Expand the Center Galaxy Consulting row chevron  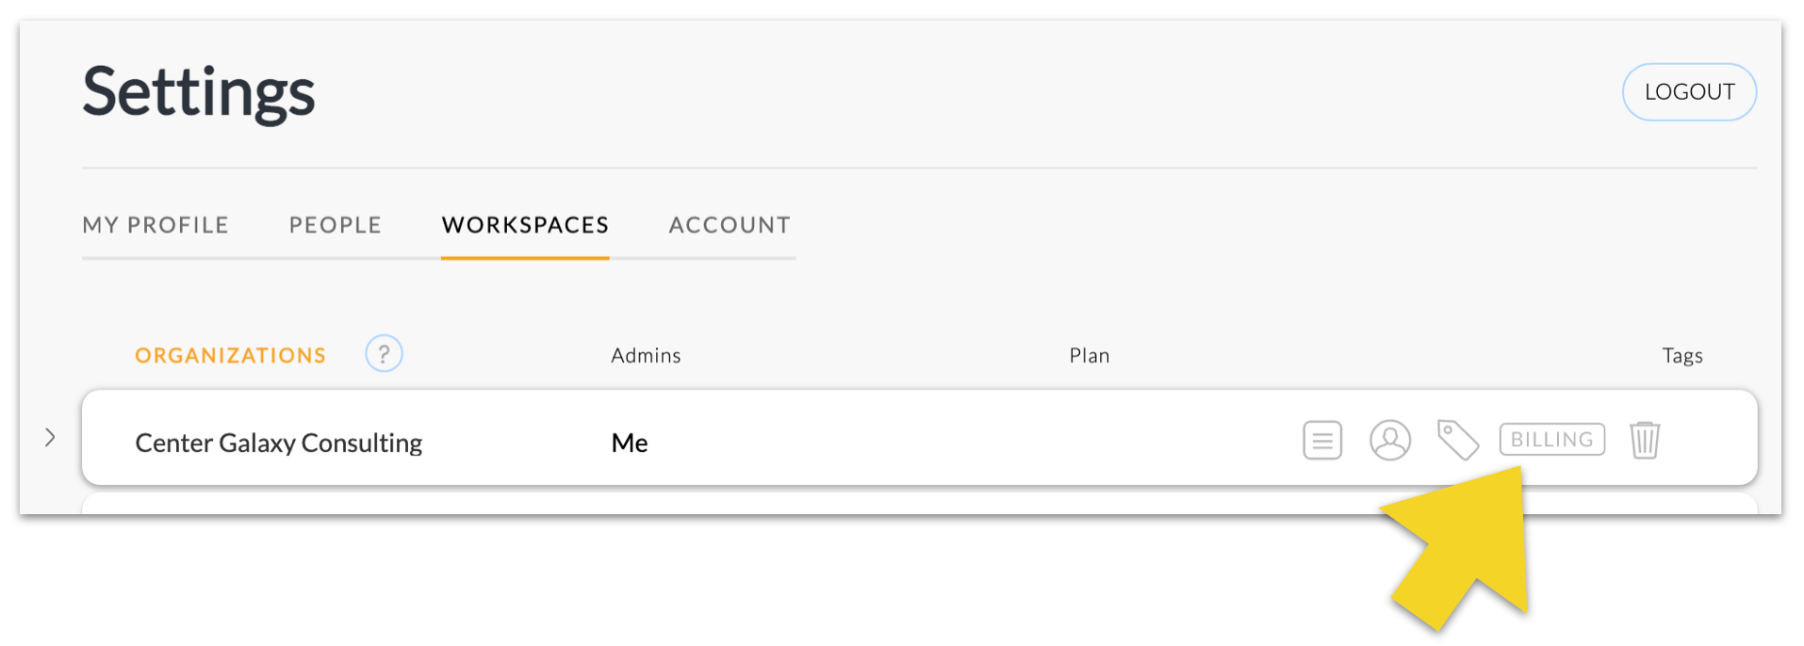[x=50, y=437]
